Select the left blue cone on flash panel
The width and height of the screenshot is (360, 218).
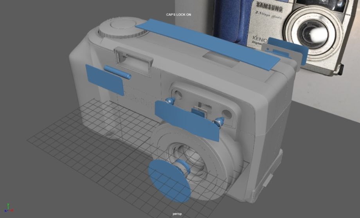(x=169, y=101)
